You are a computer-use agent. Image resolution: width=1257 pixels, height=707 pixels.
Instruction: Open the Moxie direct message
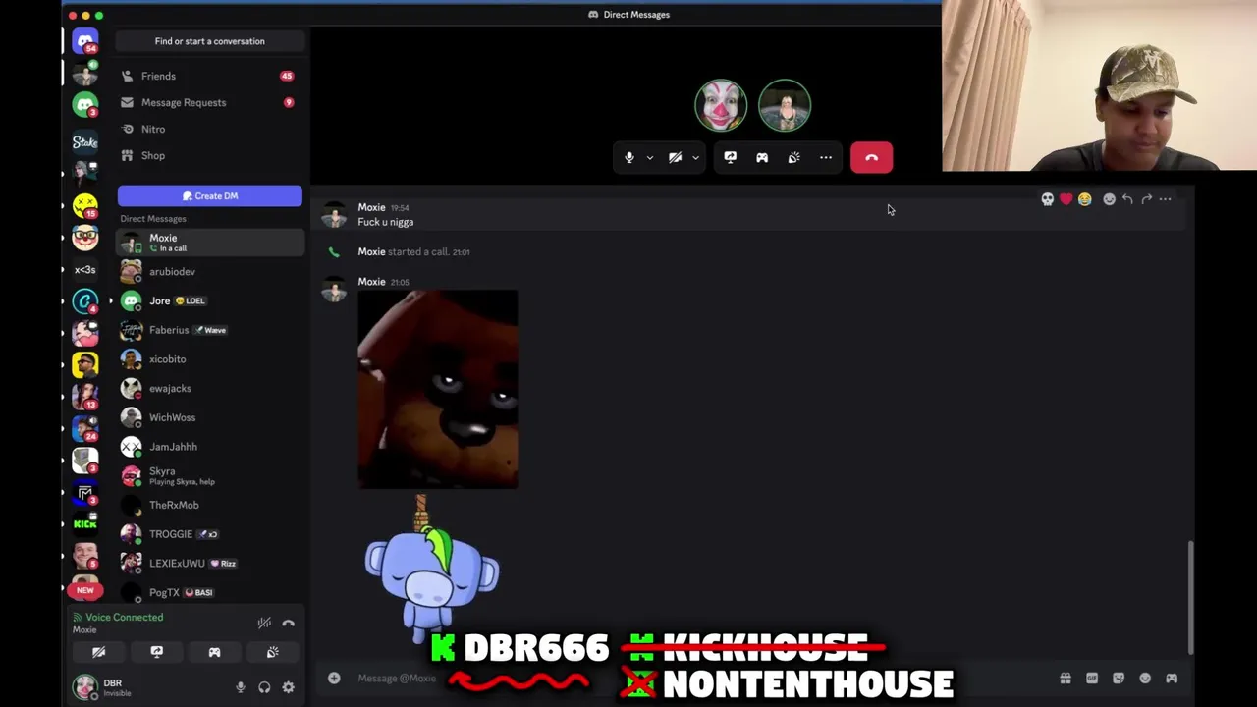[x=209, y=242]
